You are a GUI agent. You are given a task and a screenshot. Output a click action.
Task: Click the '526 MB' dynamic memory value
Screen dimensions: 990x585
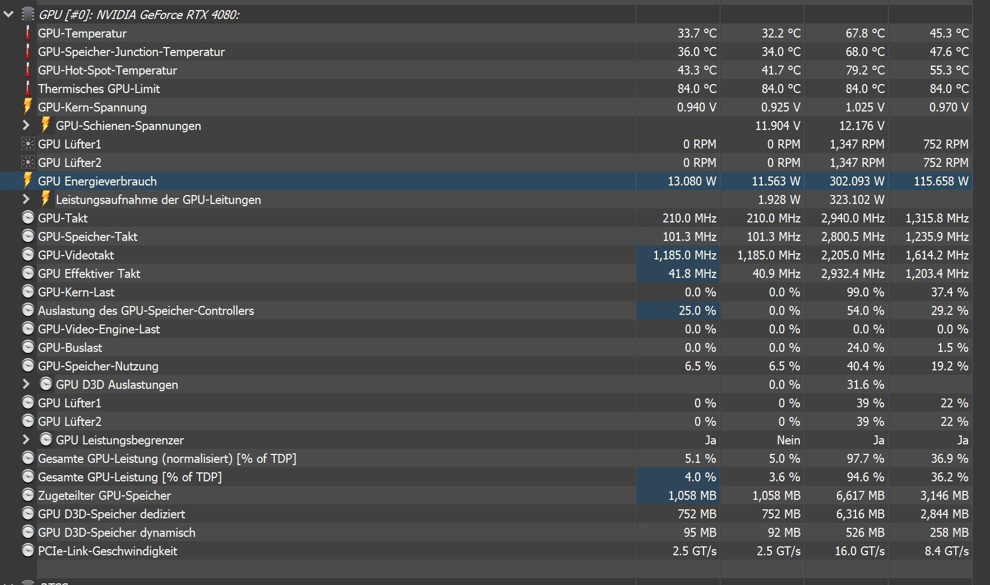coord(865,533)
